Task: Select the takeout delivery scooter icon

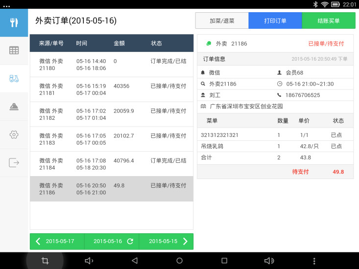Action: tap(14, 79)
